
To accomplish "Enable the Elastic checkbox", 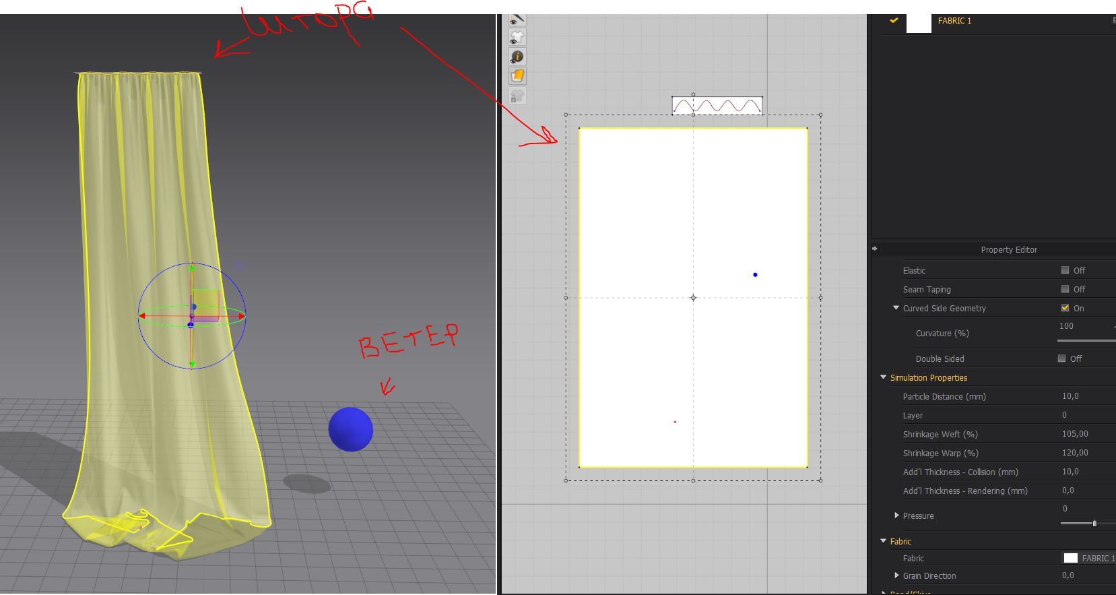I will tap(1065, 270).
